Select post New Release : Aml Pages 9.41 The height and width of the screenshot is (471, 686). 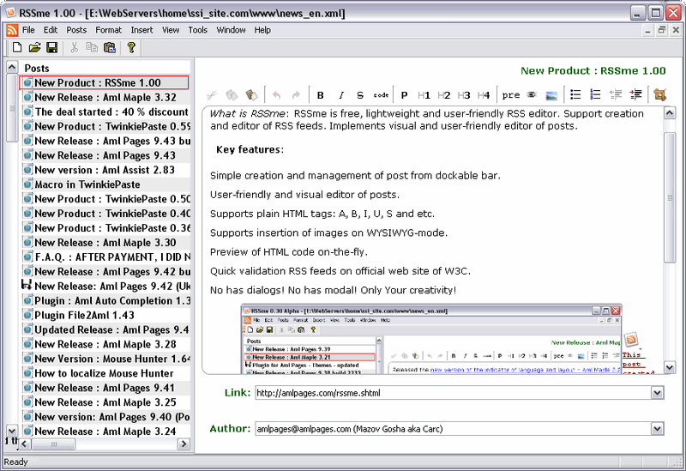click(x=105, y=388)
